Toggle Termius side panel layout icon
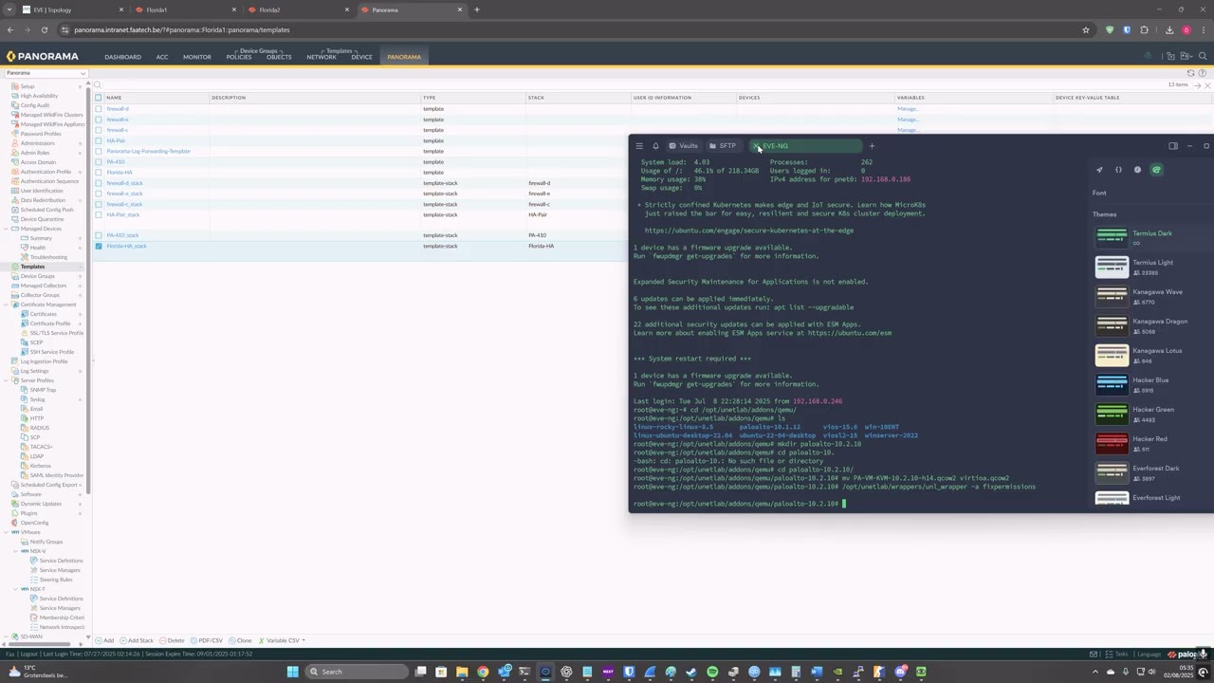This screenshot has height=683, width=1214. point(1173,146)
